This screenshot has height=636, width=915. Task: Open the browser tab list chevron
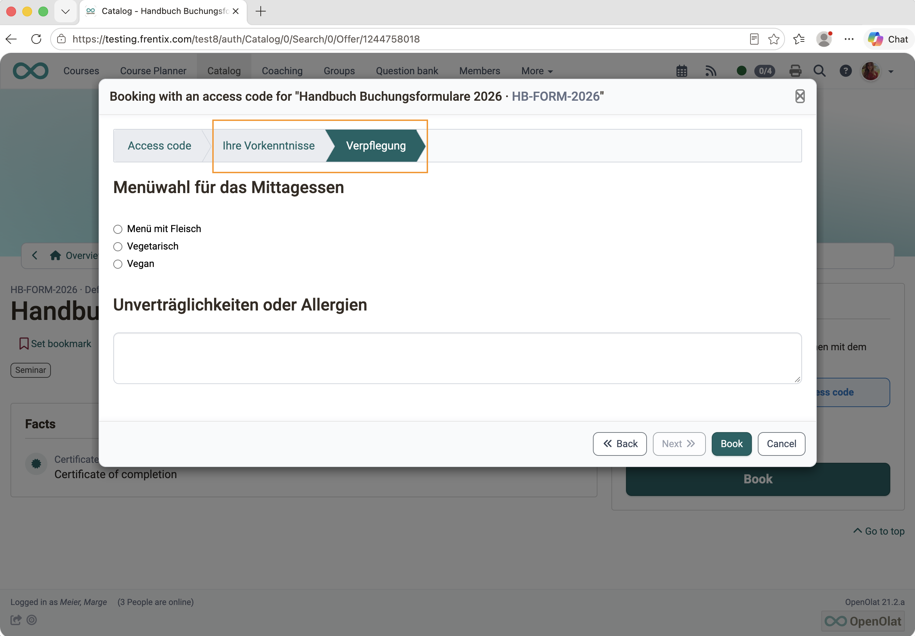[66, 11]
